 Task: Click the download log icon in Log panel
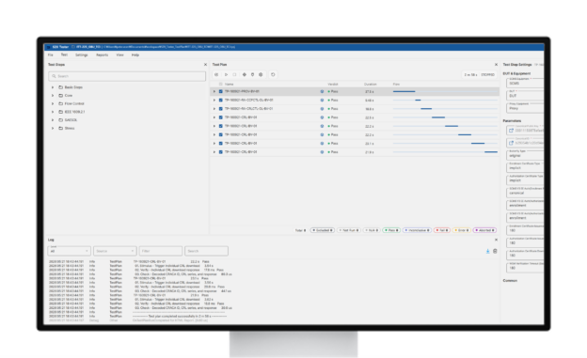pos(488,251)
